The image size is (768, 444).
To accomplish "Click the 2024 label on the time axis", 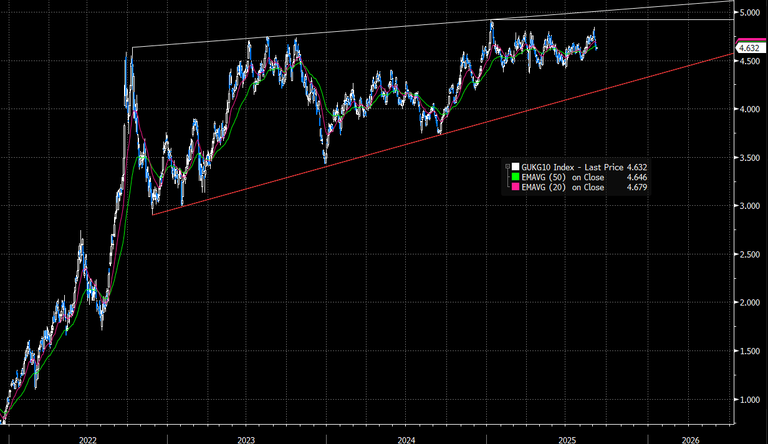I will (406, 439).
